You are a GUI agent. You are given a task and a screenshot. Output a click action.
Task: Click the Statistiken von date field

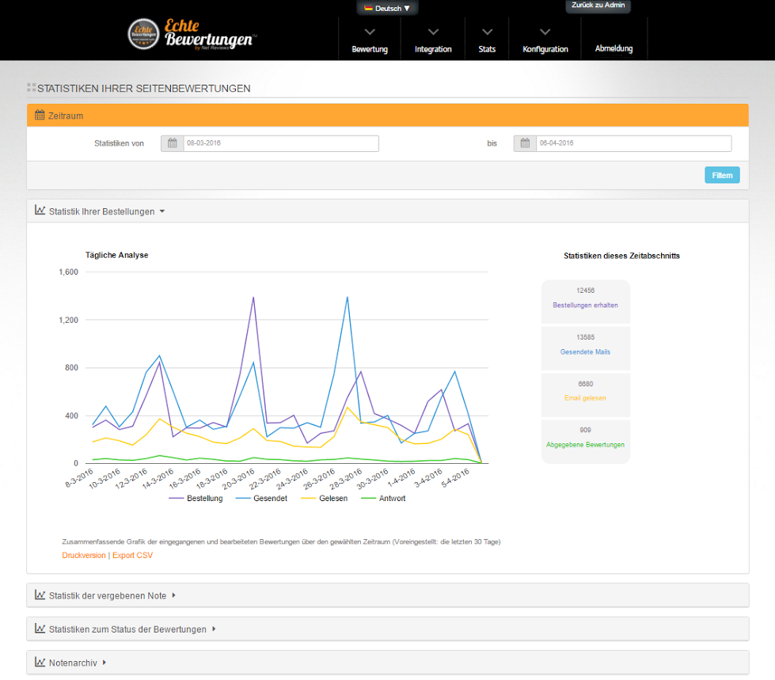(281, 143)
